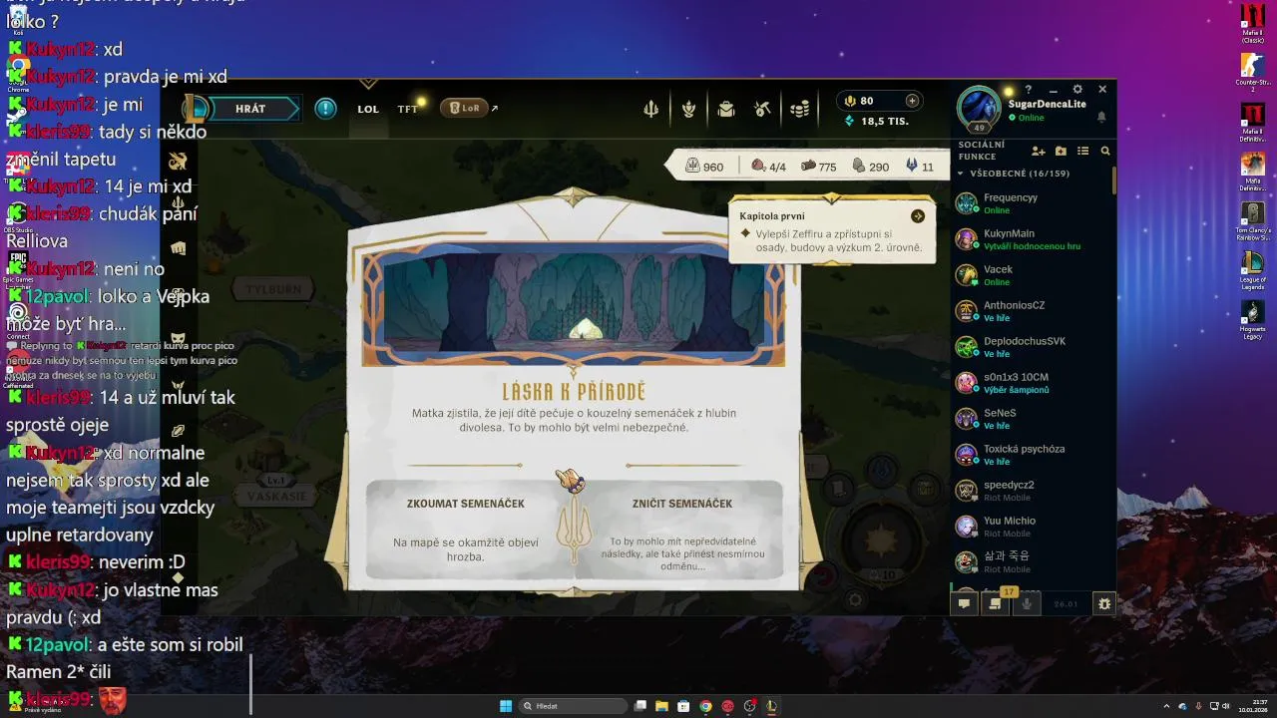Screen dimensions: 1277x718
Task: Open the missions scroll icon with 17 badge
Action: (995, 603)
